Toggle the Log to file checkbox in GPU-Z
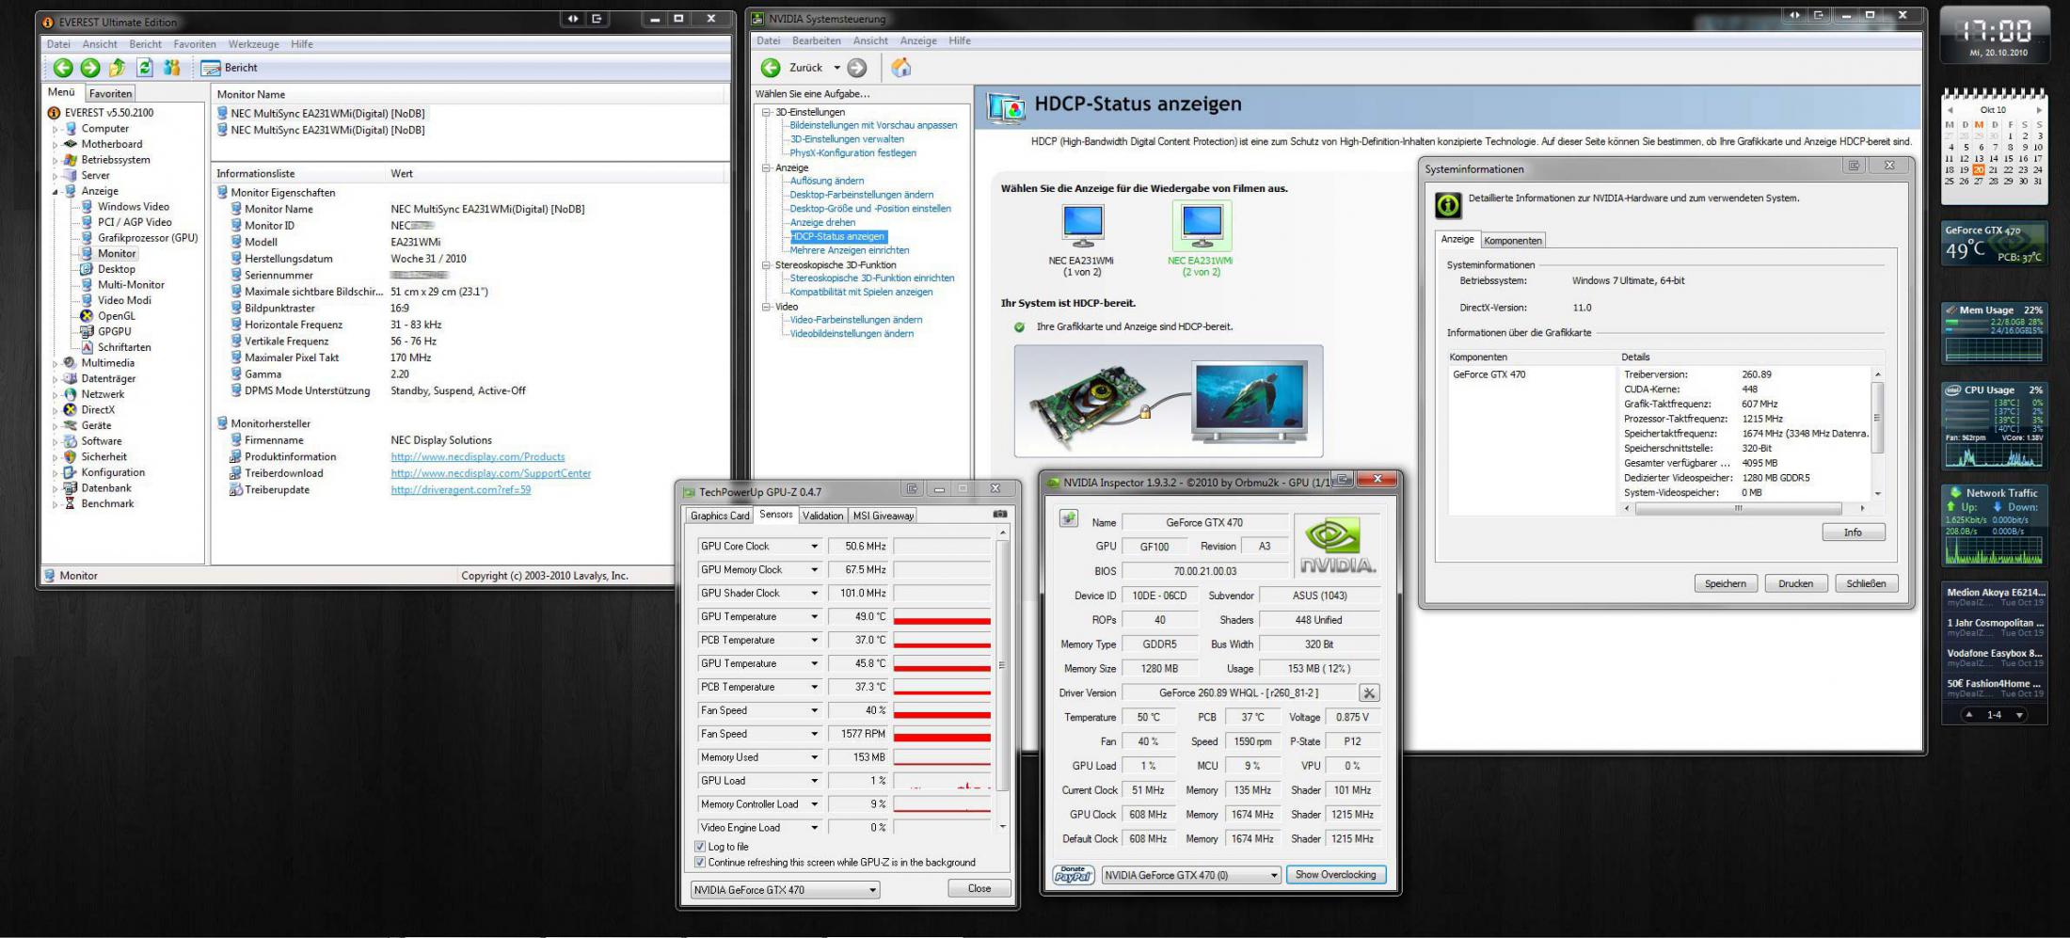This screenshot has width=2070, height=938. pos(699,847)
